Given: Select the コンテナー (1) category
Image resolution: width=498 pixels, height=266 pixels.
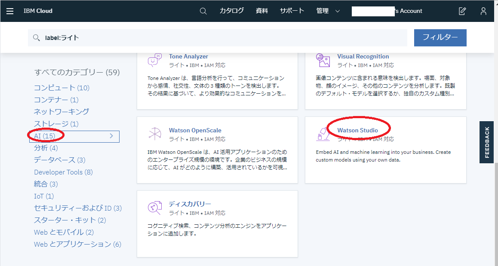Looking at the screenshot, I should click(56, 100).
